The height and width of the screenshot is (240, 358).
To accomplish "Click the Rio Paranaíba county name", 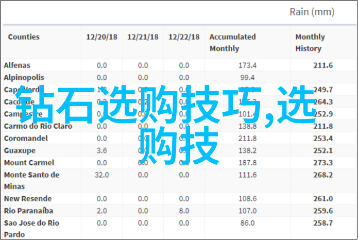I will [28, 211].
